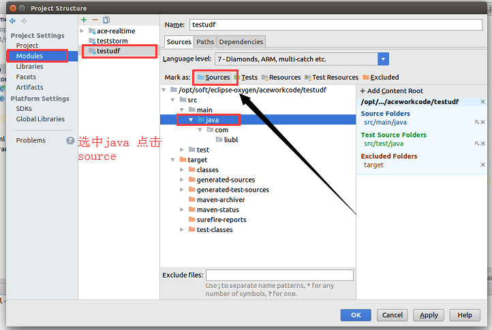The width and height of the screenshot is (492, 330).
Task: Mark selected folder as Resources
Action: pyautogui.click(x=281, y=78)
